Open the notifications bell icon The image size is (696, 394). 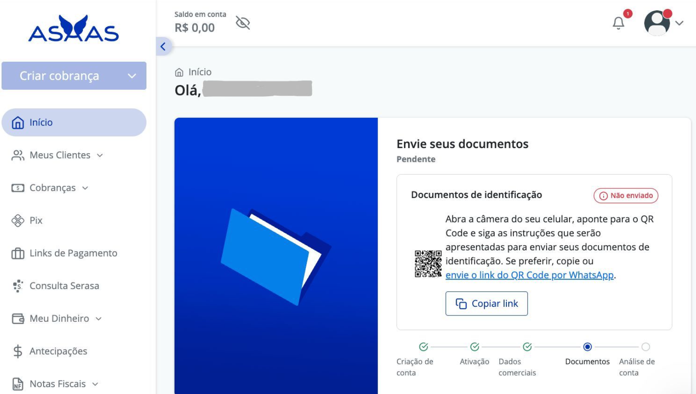pos(618,23)
